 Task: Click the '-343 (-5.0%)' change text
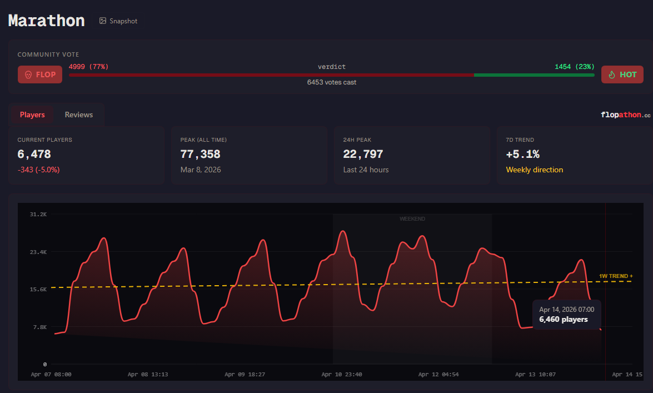point(39,170)
